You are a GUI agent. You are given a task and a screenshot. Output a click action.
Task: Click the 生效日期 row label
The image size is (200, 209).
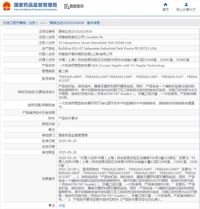pyautogui.click(x=48, y=147)
